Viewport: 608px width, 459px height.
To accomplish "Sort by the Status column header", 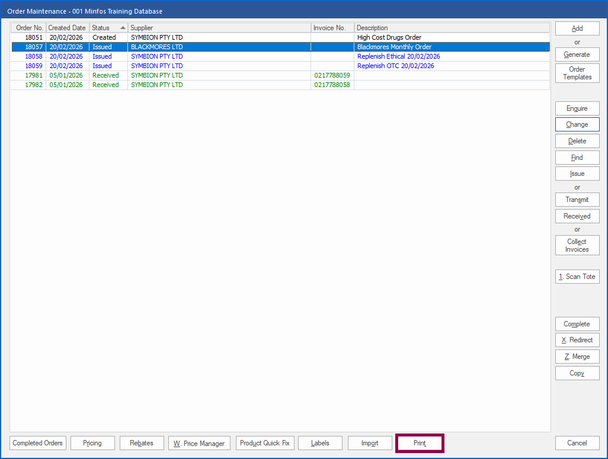I will tap(108, 28).
